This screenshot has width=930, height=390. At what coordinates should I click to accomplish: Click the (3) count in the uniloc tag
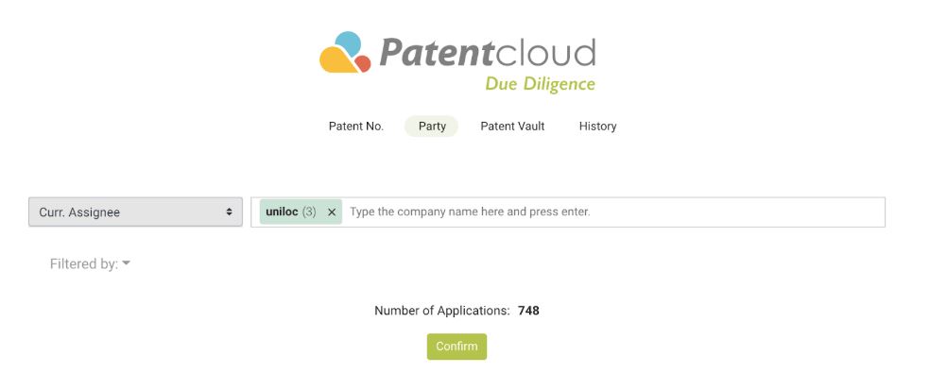pos(309,212)
